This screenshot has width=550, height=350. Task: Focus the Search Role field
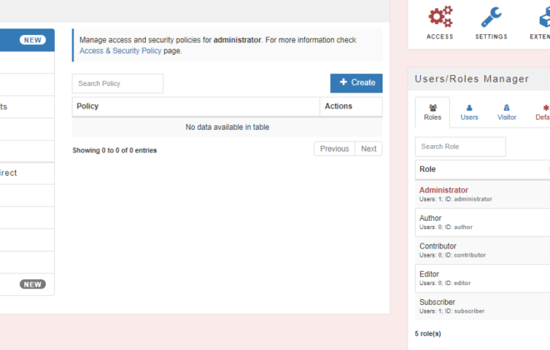pos(460,147)
